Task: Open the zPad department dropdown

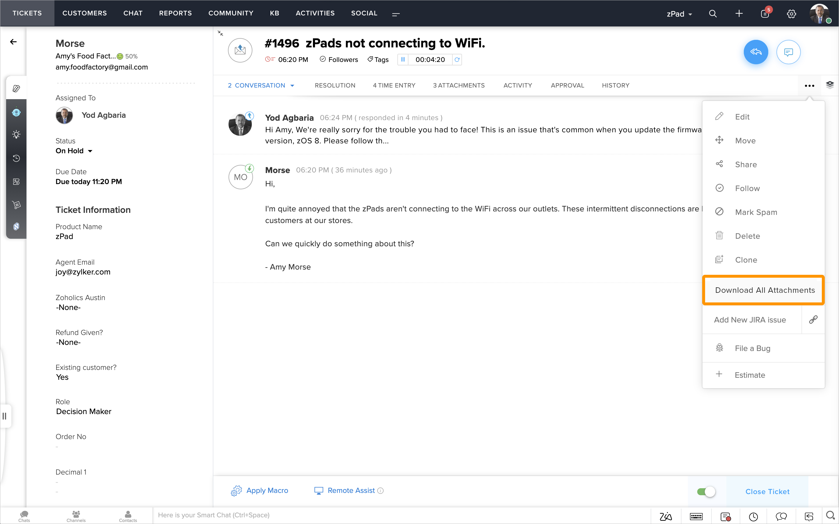Action: tap(679, 14)
